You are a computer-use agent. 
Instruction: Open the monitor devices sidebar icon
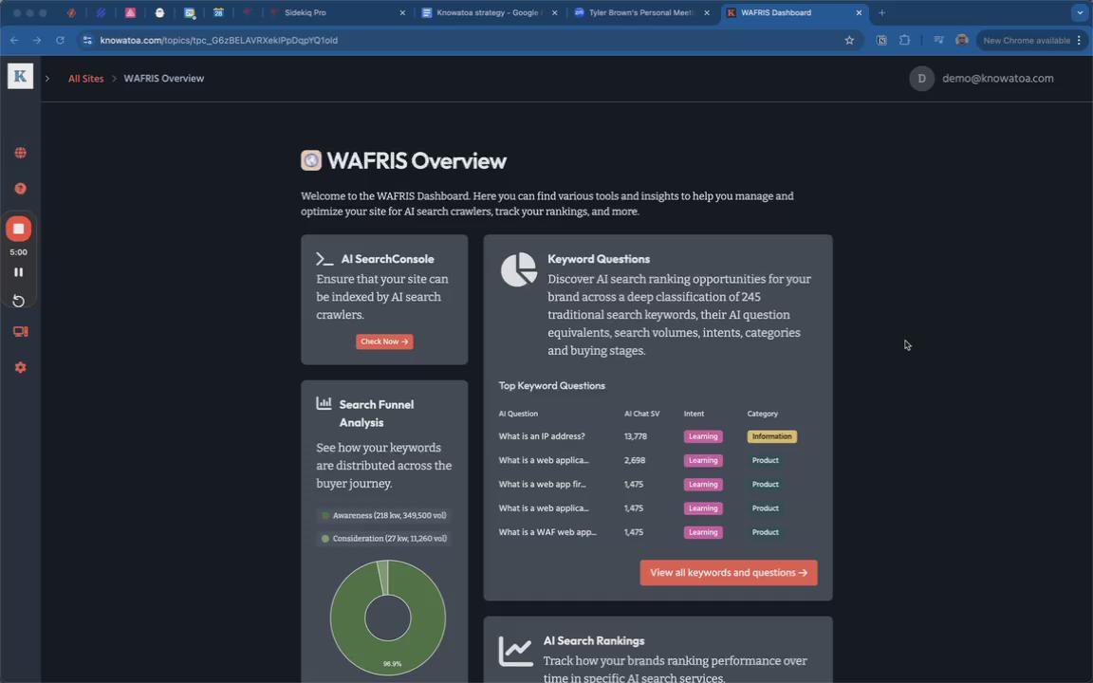coord(20,332)
